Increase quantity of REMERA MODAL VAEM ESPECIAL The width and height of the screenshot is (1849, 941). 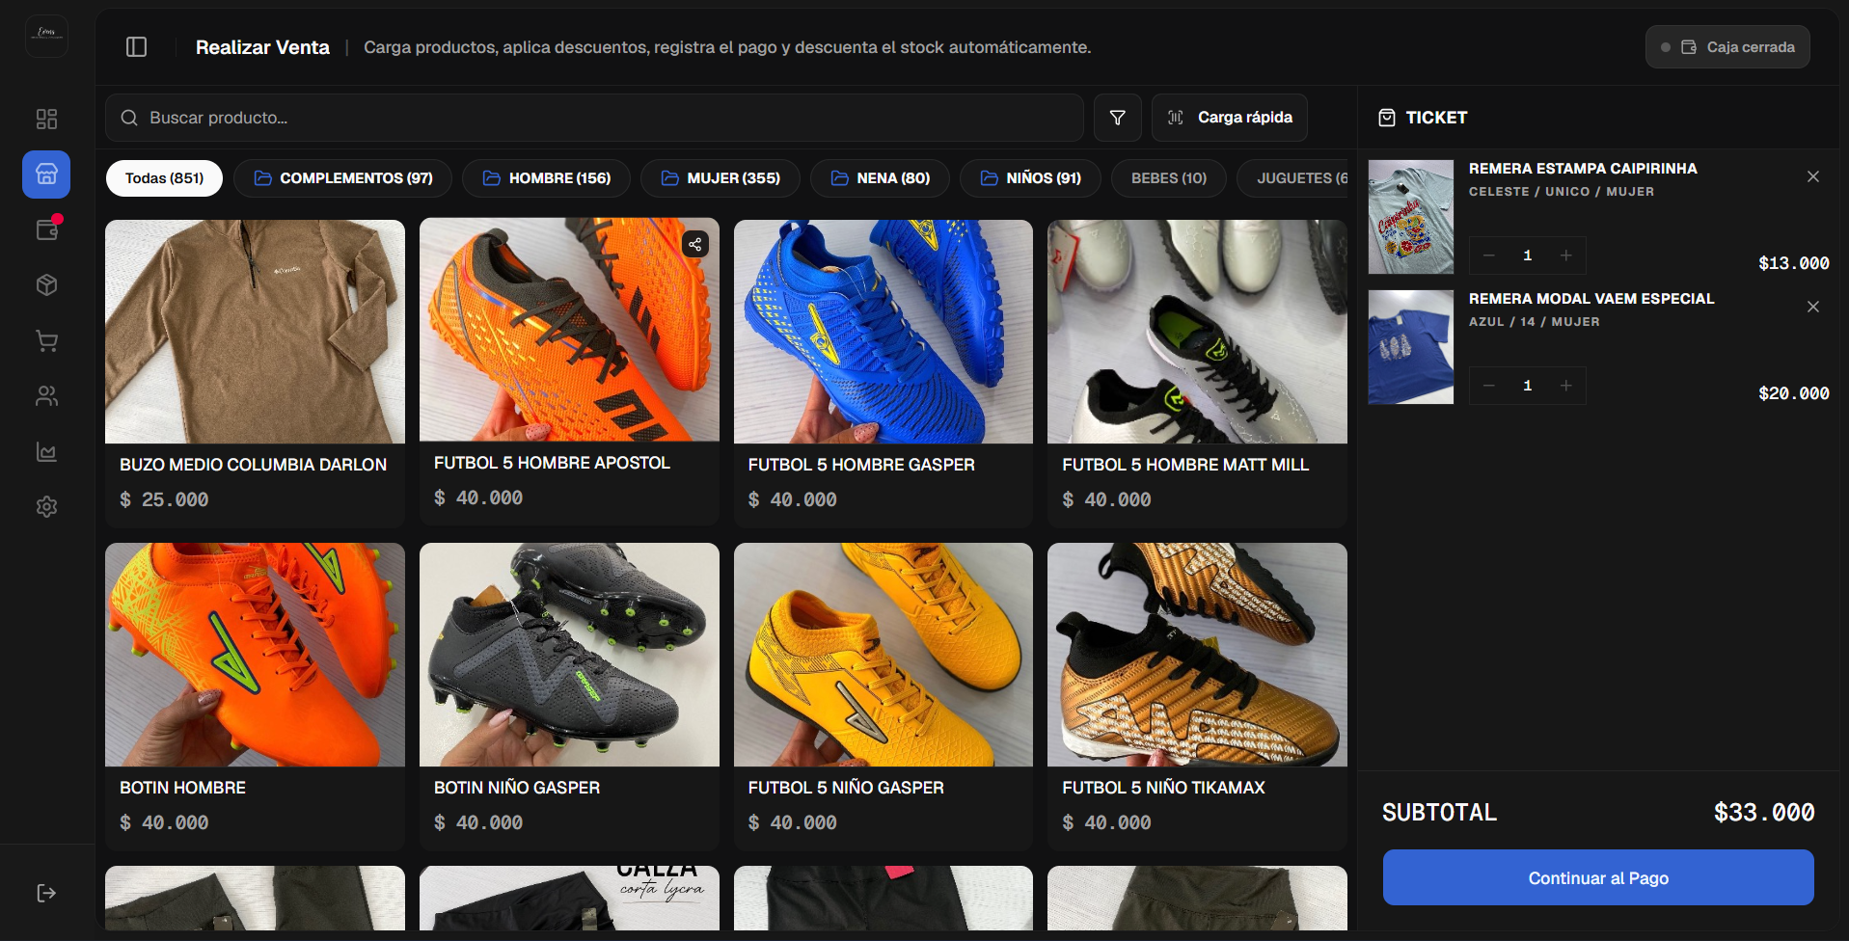tap(1566, 386)
